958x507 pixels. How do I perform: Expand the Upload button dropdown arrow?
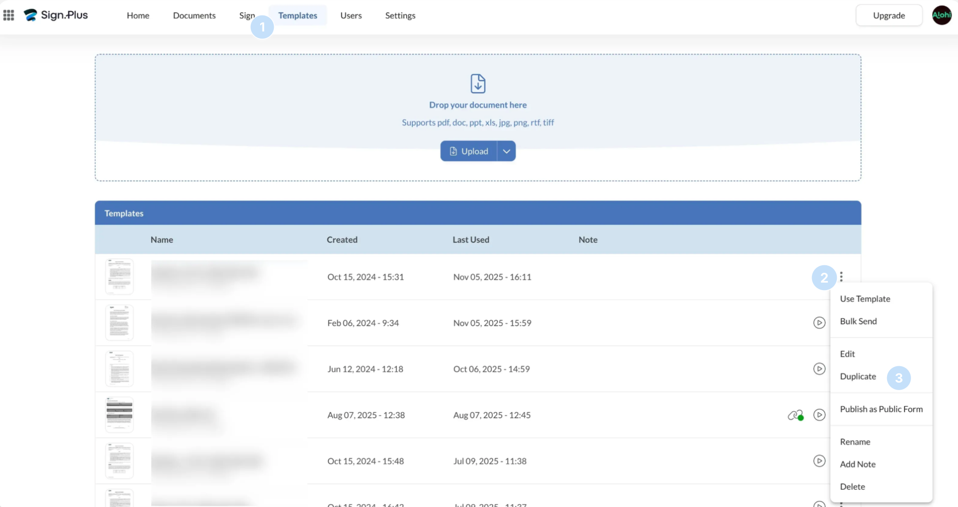(506, 151)
